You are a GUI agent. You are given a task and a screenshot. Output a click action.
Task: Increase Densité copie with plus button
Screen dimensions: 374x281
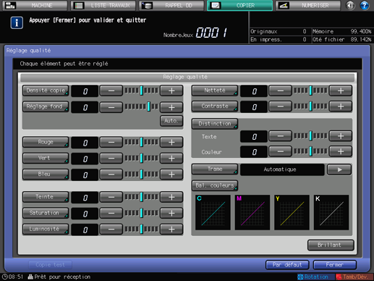tap(171, 91)
